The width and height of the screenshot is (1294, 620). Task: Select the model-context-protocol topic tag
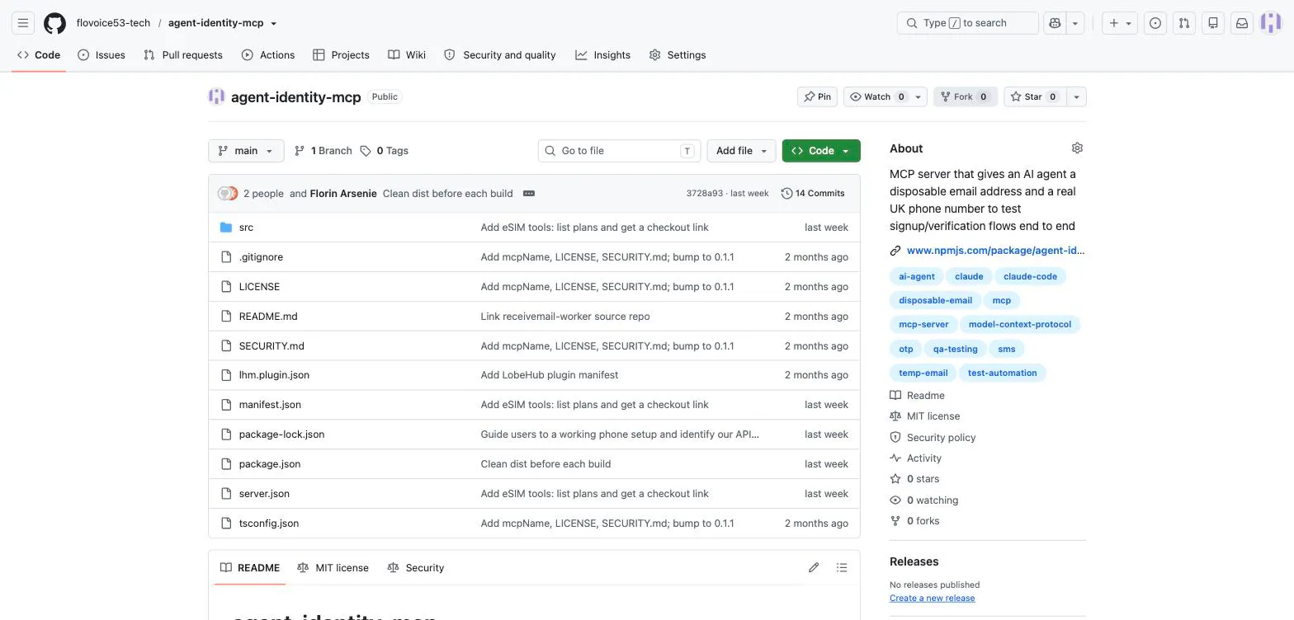[1020, 324]
